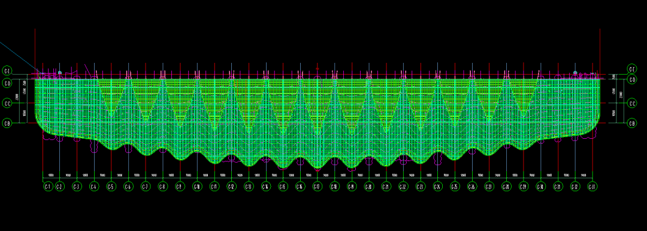The width and height of the screenshot is (647, 231).
Task: Pick the right-side C-D axis bubble
Action: (632, 80)
